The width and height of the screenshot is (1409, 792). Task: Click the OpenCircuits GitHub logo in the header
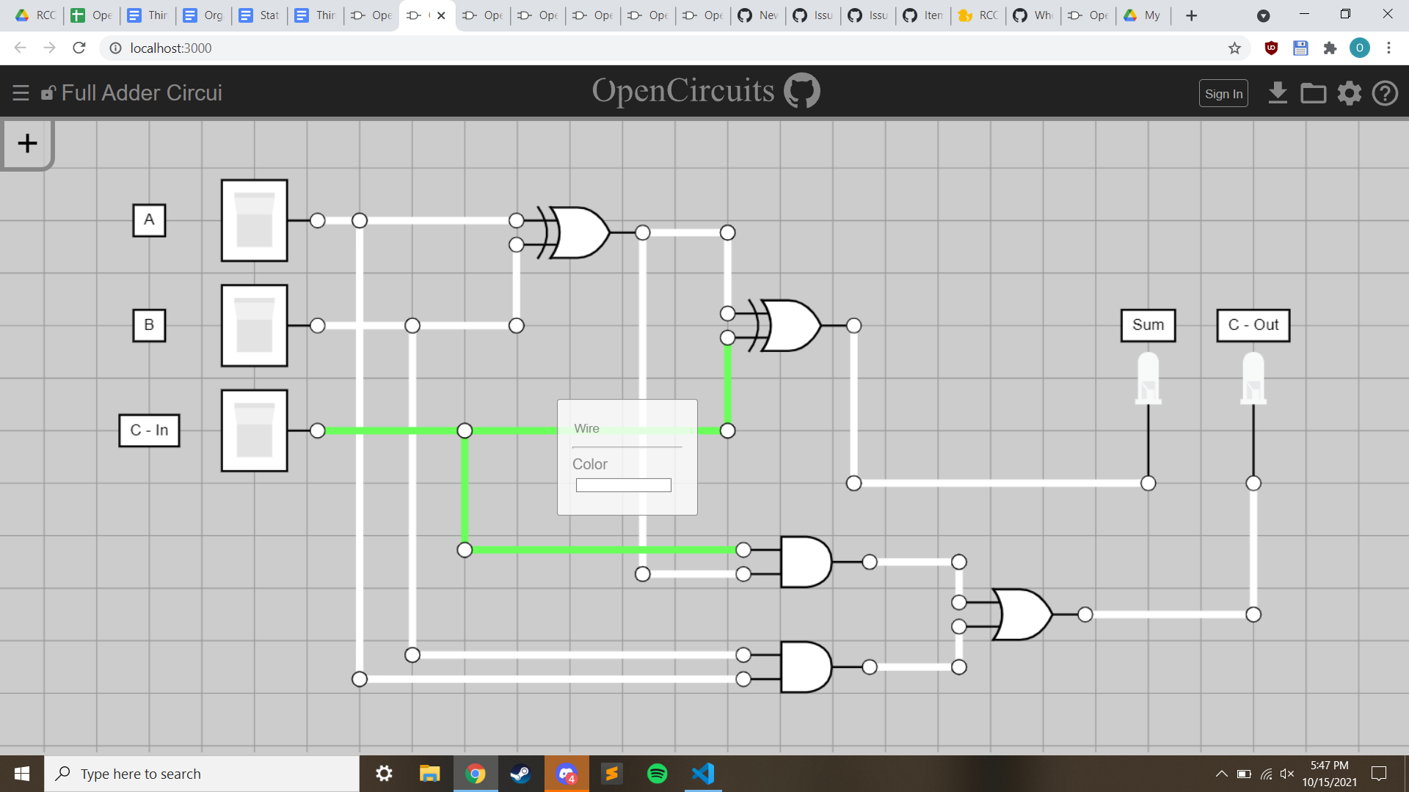pyautogui.click(x=803, y=89)
